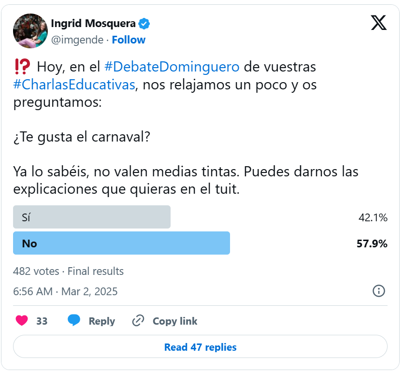Screen dimensions: 404x372
Task: Click the Copy link text
Action: [175, 321]
